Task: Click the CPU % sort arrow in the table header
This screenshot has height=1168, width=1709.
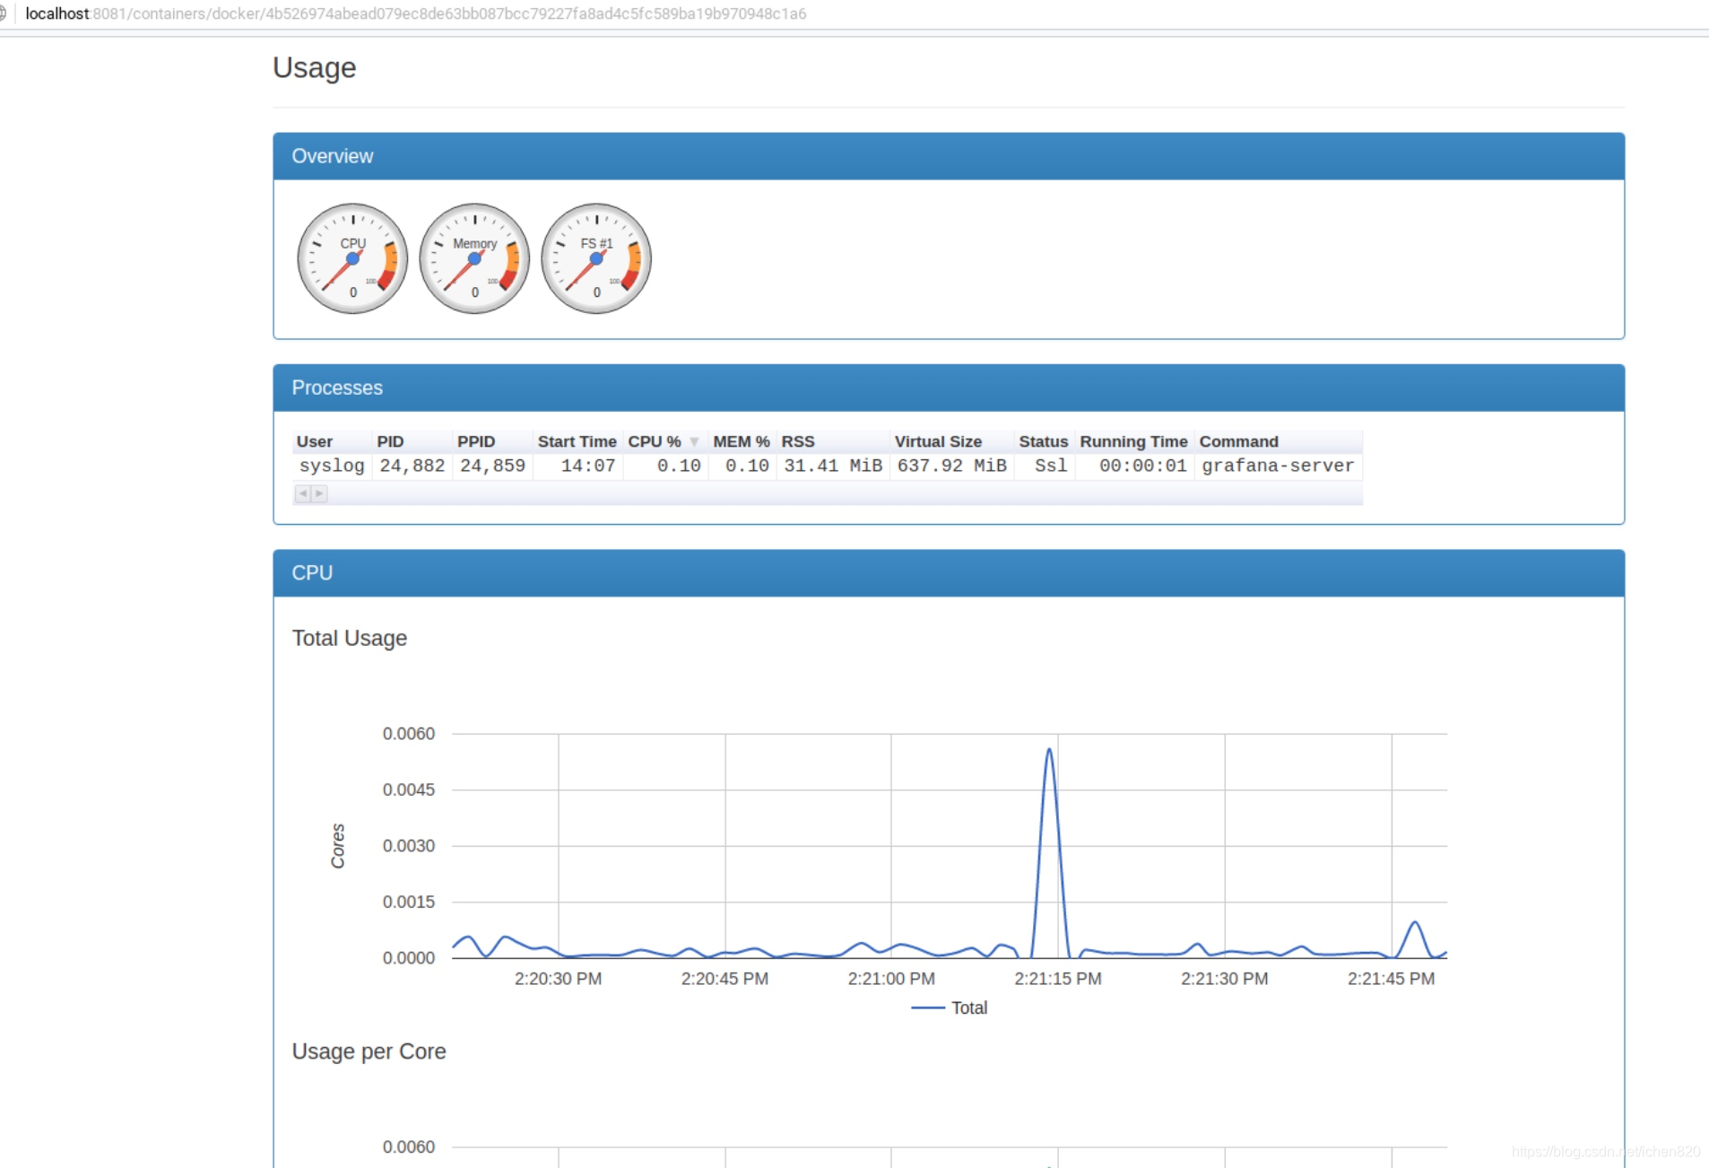Action: coord(694,442)
